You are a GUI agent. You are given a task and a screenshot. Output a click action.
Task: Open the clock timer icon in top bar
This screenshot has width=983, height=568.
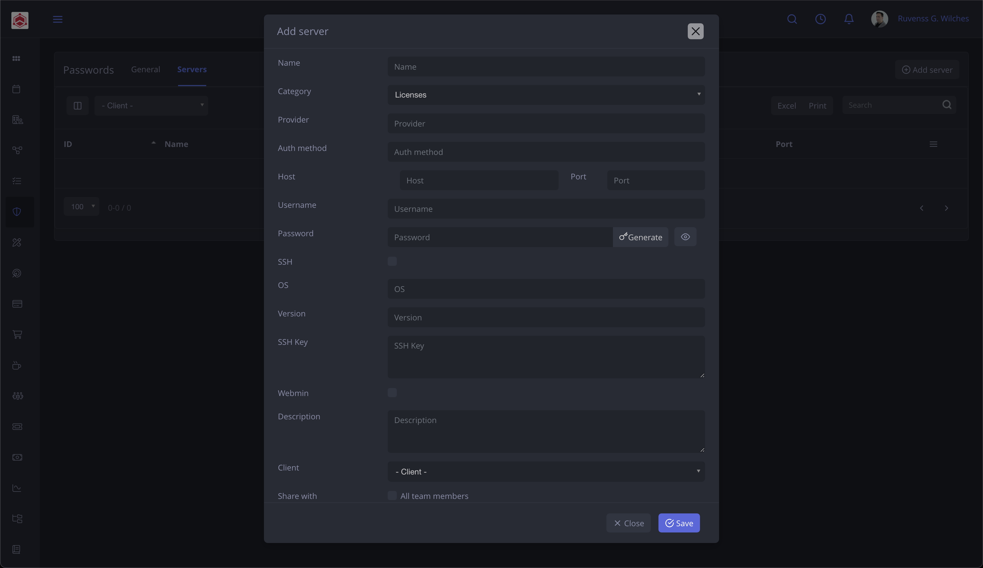(x=820, y=19)
